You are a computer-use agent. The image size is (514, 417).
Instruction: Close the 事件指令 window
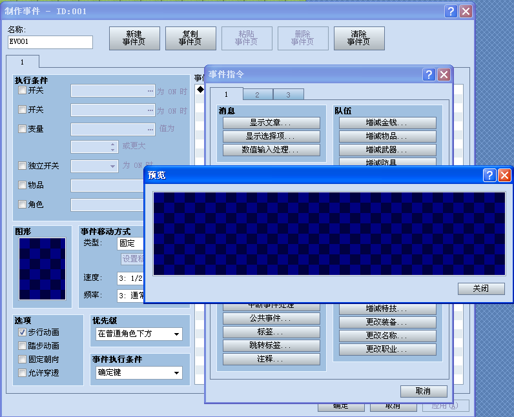point(444,75)
